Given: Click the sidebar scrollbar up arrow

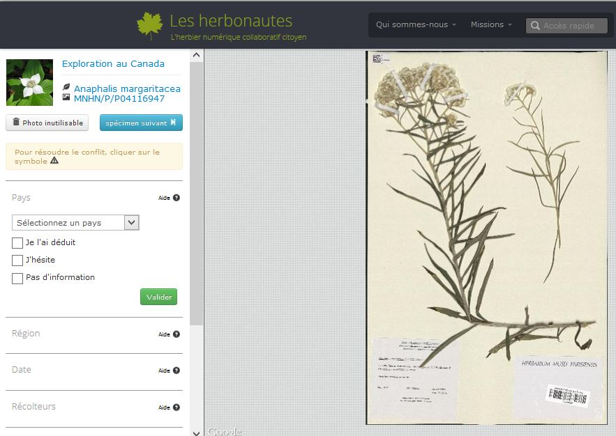Looking at the screenshot, I should point(197,55).
